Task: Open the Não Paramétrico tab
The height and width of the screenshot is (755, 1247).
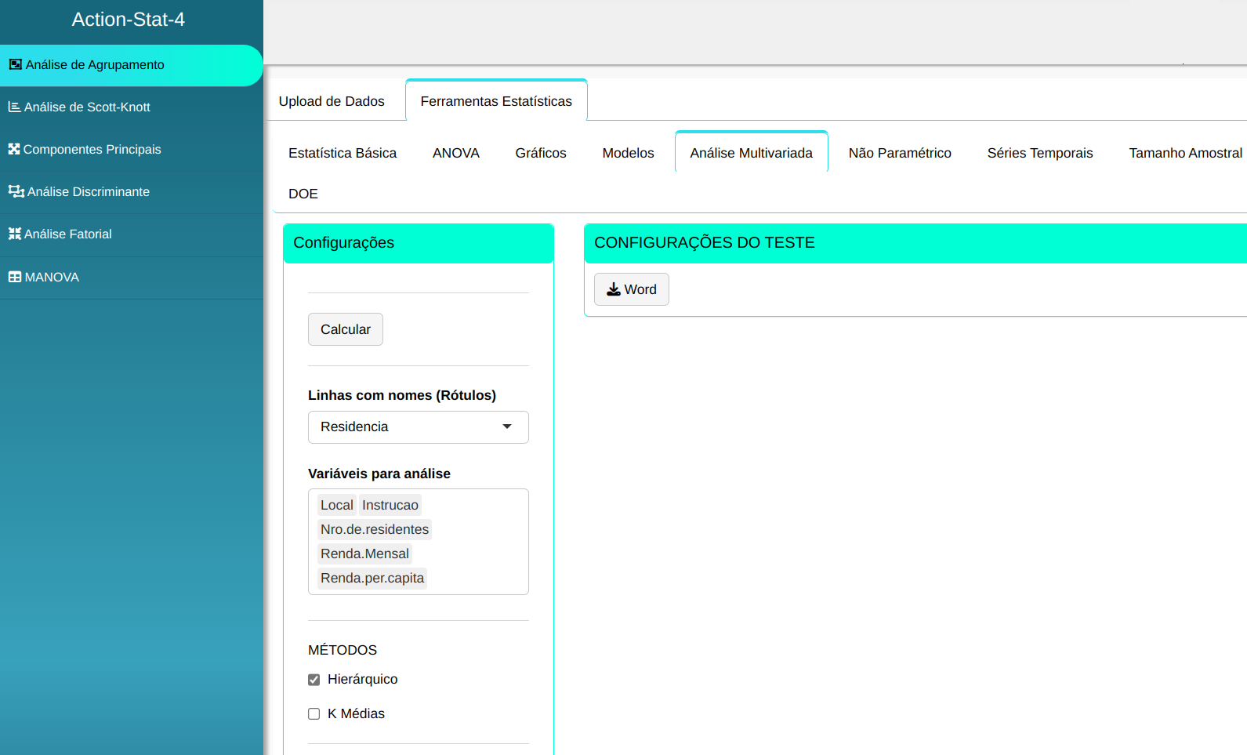Action: click(x=899, y=153)
